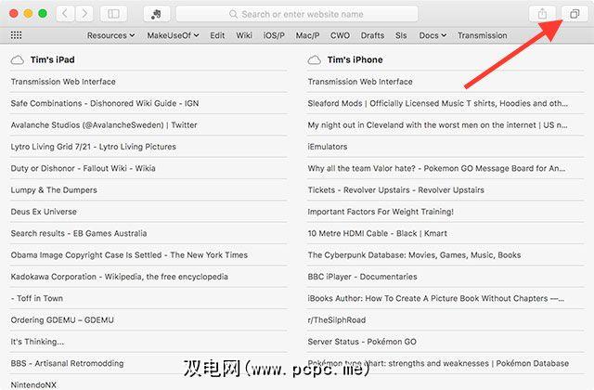The height and width of the screenshot is (390, 594).
Task: Open Safe Combinations - Dishonored Wiki Guide tab
Action: (148, 103)
